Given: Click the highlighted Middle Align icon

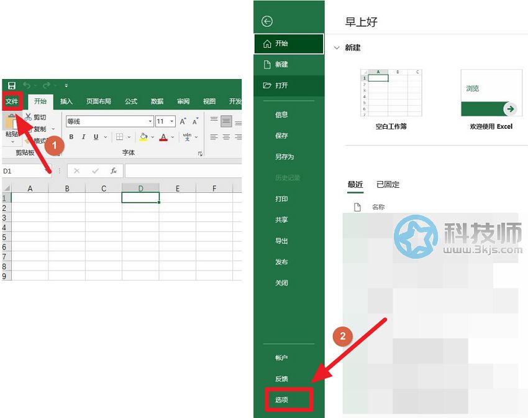Looking at the screenshot, I should tap(226, 121).
